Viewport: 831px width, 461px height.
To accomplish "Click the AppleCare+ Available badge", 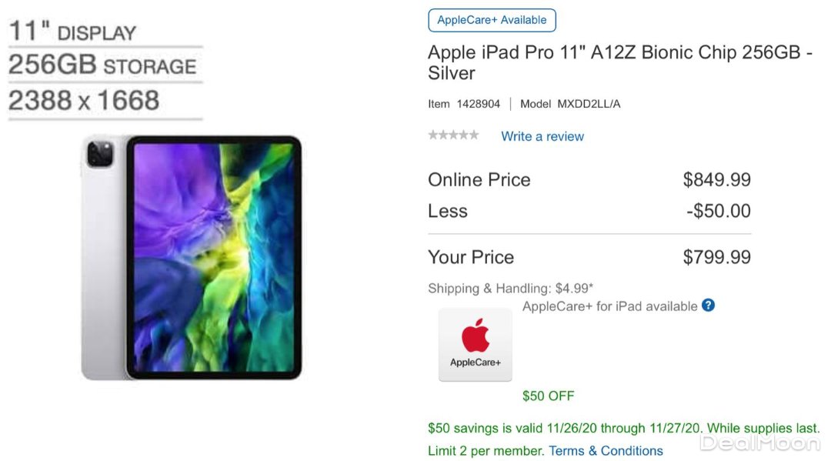I will pos(492,20).
